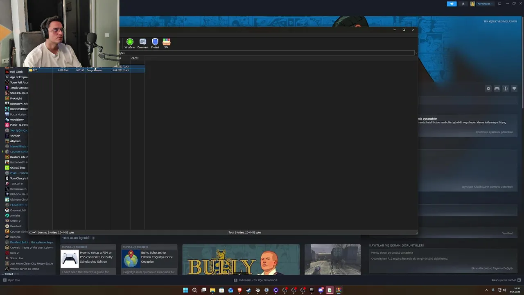524x295 pixels.
Task: Select Aimlabs in Steam library
Action: click(x=15, y=216)
